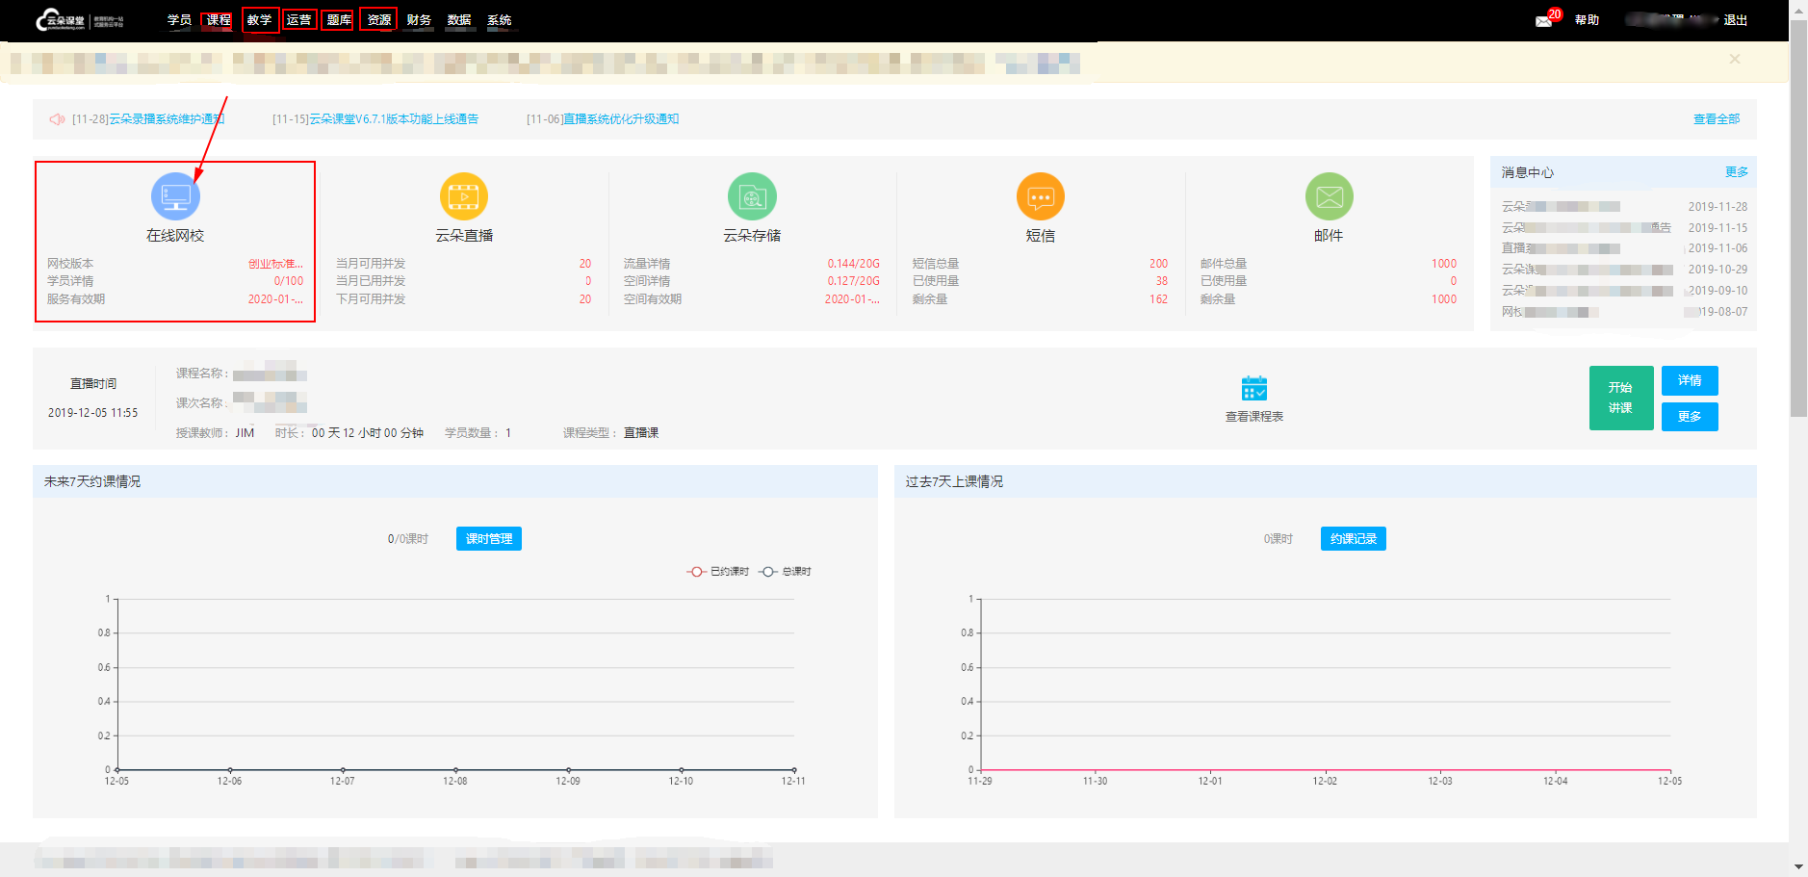Image resolution: width=1808 pixels, height=877 pixels.
Task: Open the 在线网校 monitor icon
Action: pyautogui.click(x=175, y=196)
